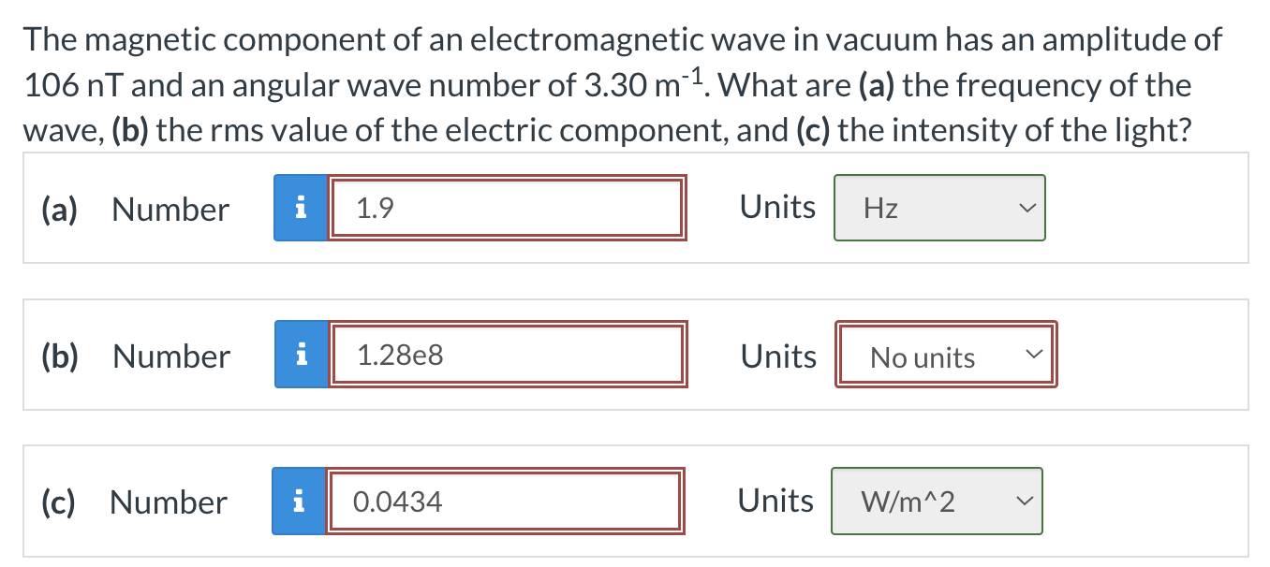The image size is (1270, 567).
Task: Expand the No units dropdown in part (b)
Action: pyautogui.click(x=945, y=355)
